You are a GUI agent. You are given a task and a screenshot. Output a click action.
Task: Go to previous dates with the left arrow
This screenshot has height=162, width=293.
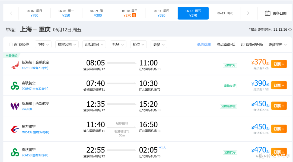click(x=11, y=13)
